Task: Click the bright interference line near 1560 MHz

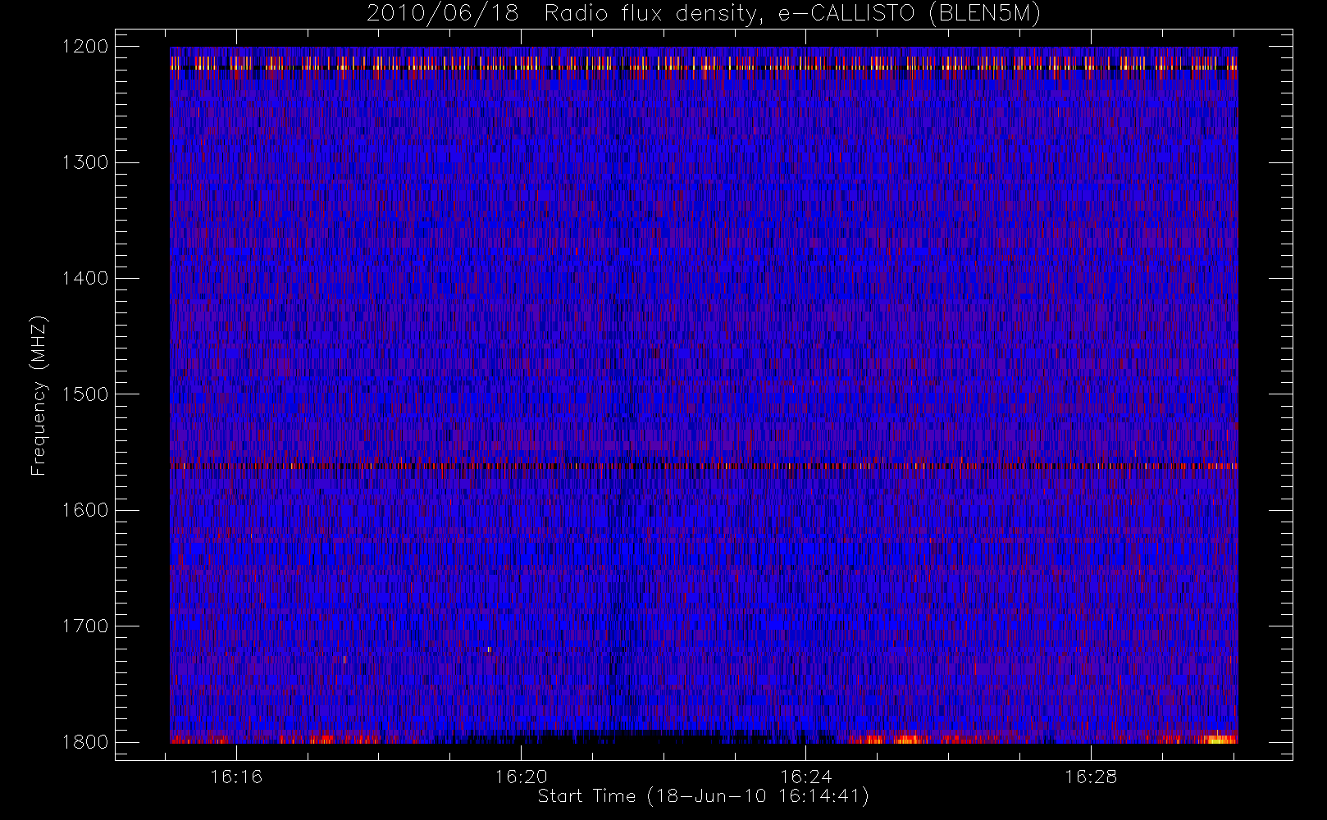Action: [x=704, y=466]
